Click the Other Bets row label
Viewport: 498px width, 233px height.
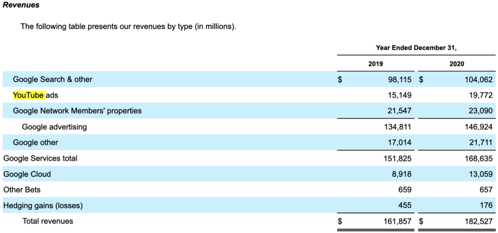[x=22, y=190]
